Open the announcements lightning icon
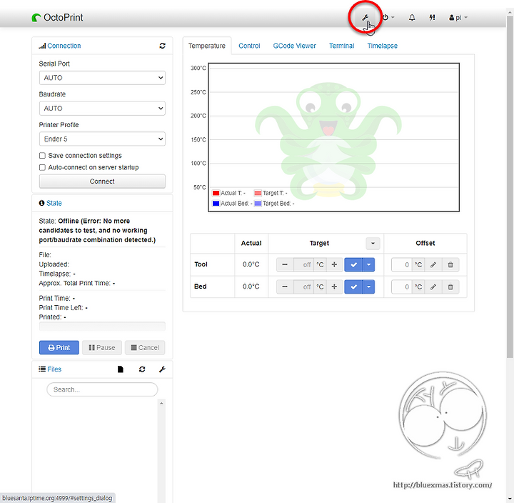The image size is (514, 503). pos(432,18)
